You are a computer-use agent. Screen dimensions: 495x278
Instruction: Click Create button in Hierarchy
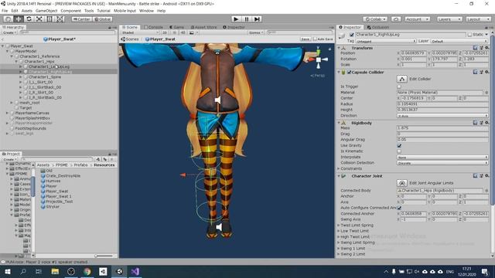tap(9, 32)
